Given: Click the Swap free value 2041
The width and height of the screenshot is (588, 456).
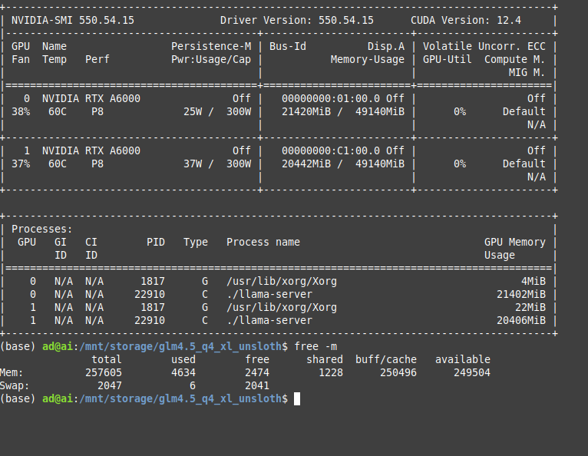Looking at the screenshot, I should pyautogui.click(x=257, y=386).
